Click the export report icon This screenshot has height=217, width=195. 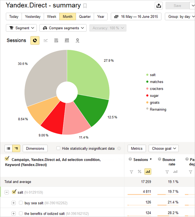[x=159, y=6]
